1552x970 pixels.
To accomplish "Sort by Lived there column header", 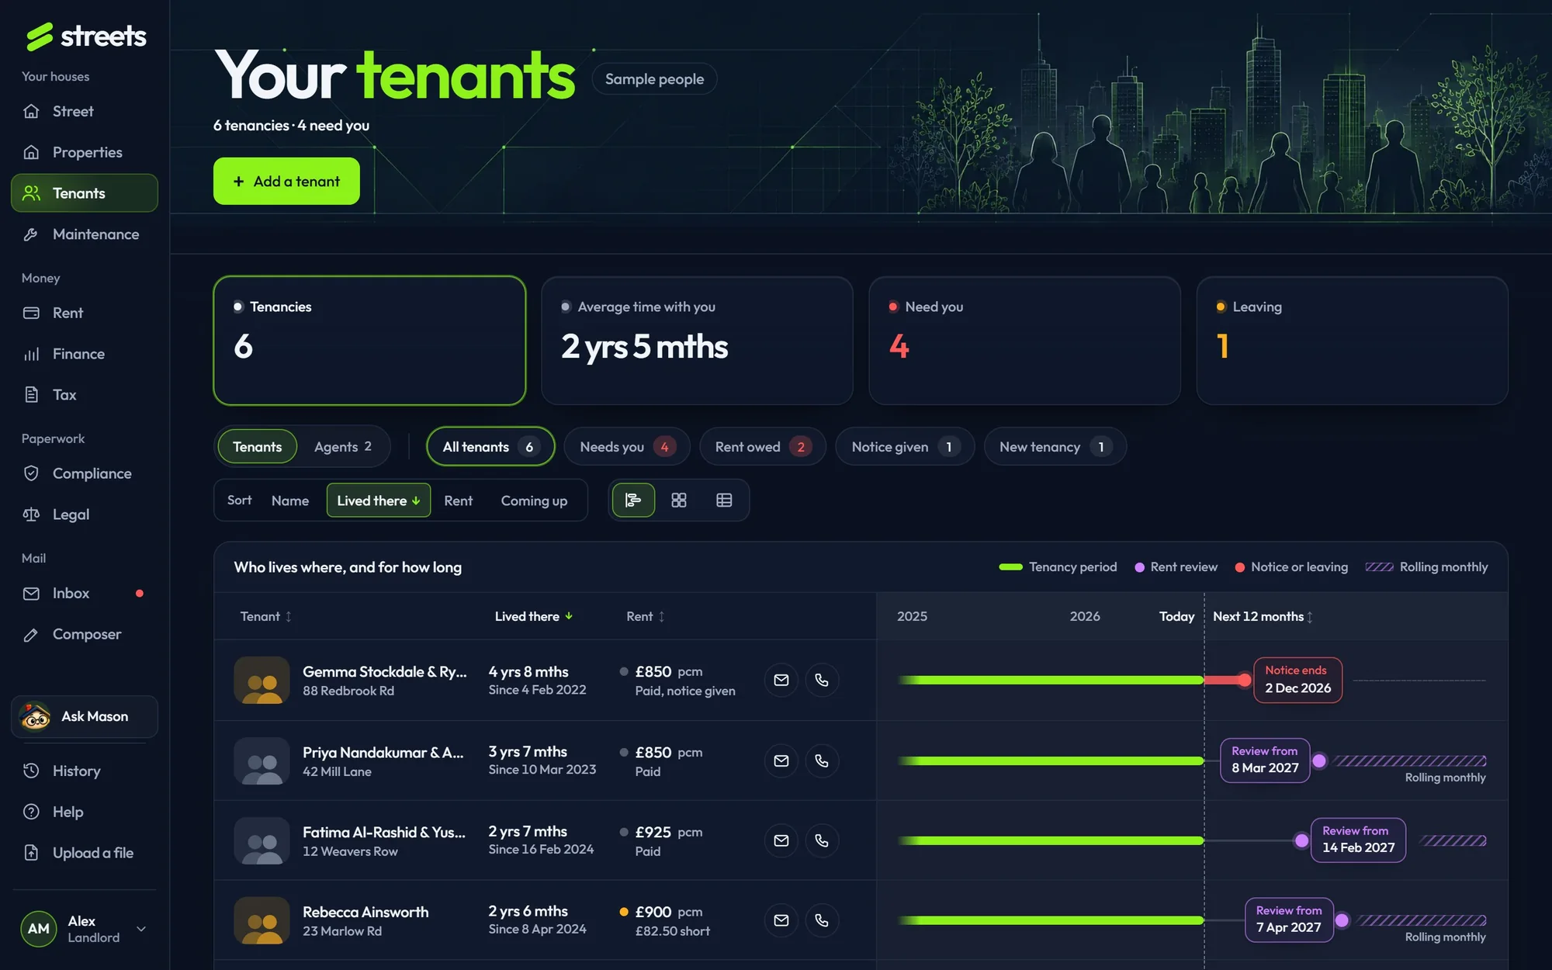I will click(534, 617).
